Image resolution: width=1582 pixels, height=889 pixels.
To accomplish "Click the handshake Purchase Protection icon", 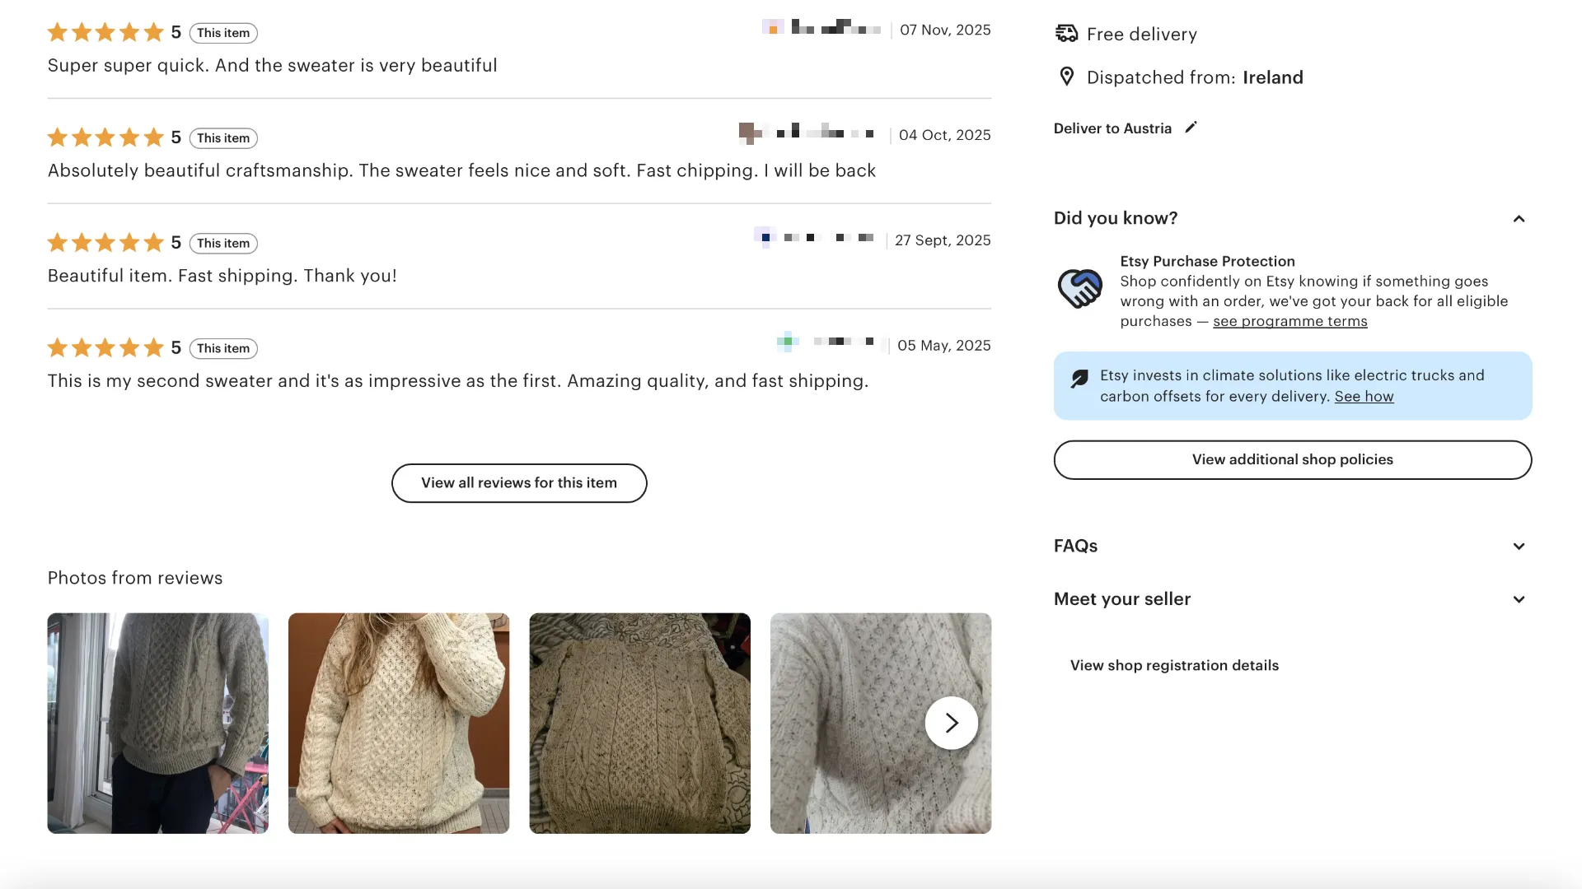I will coord(1079,289).
